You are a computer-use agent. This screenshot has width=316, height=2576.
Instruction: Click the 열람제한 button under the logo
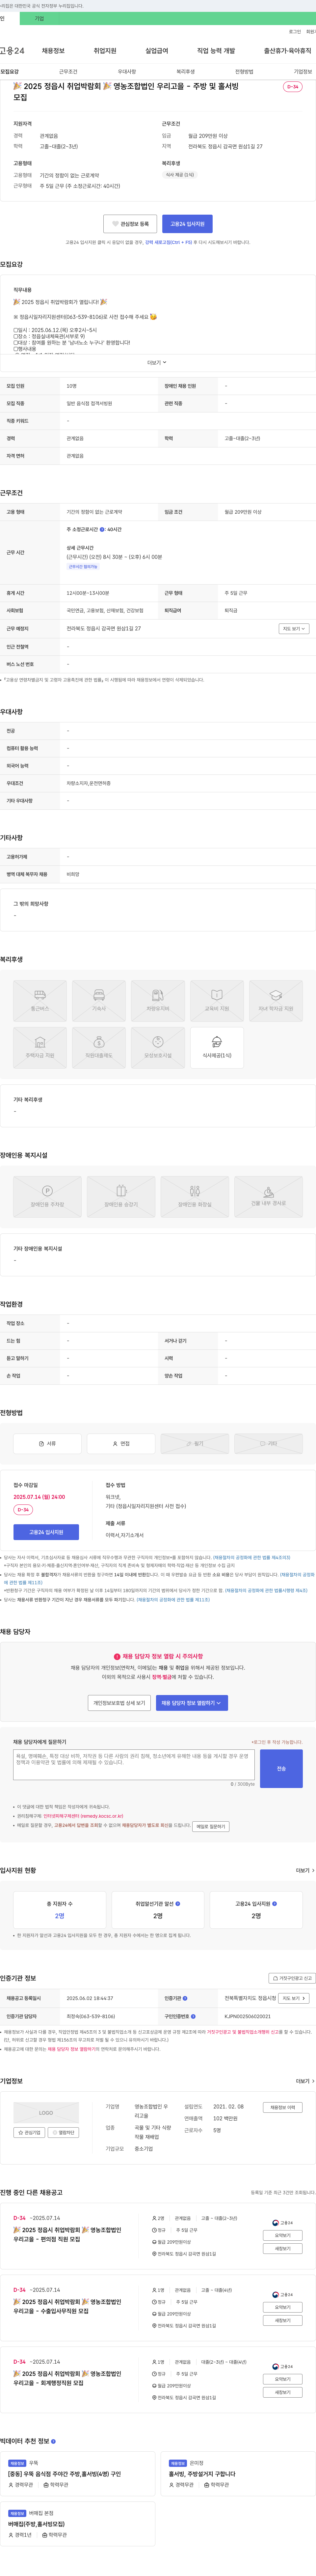pyautogui.click(x=63, y=2132)
